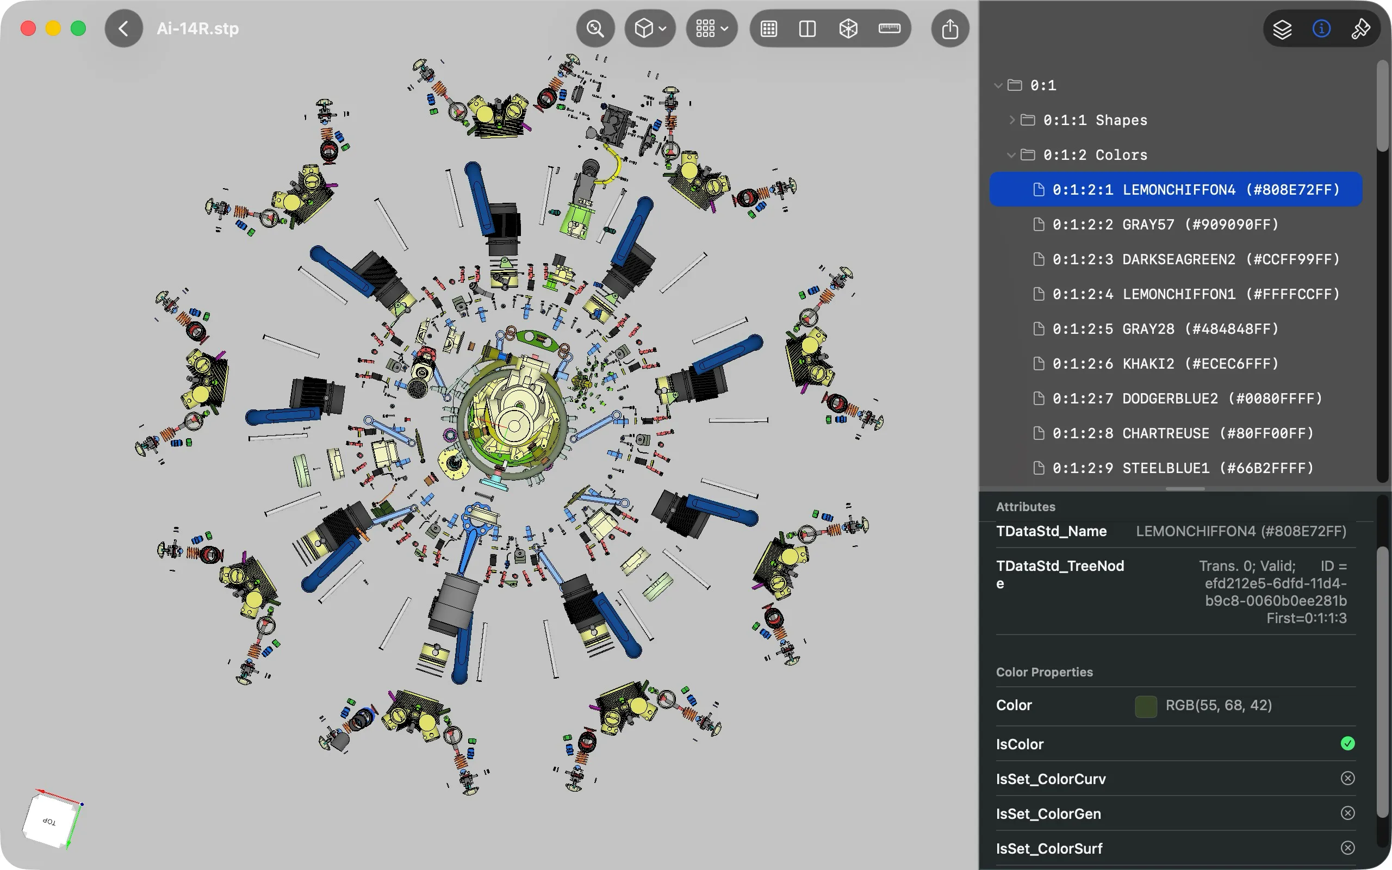Image resolution: width=1392 pixels, height=870 pixels.
Task: Open the 3D cube view mode dropdown
Action: coord(650,29)
